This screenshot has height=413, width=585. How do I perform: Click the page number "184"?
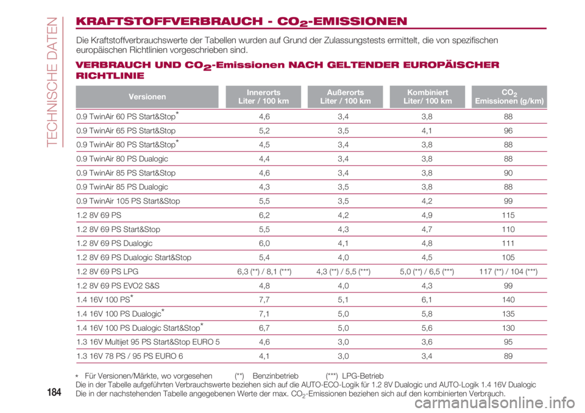click(54, 392)
